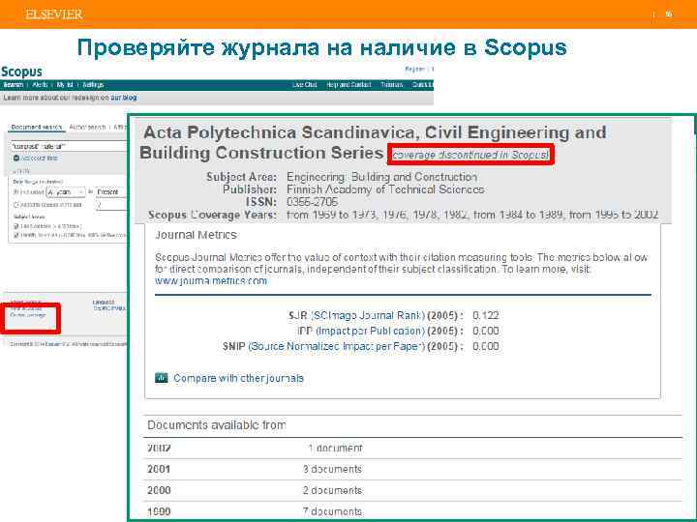Click the '7 documents' entry
This screenshot has height=522, width=697.
coord(332,511)
